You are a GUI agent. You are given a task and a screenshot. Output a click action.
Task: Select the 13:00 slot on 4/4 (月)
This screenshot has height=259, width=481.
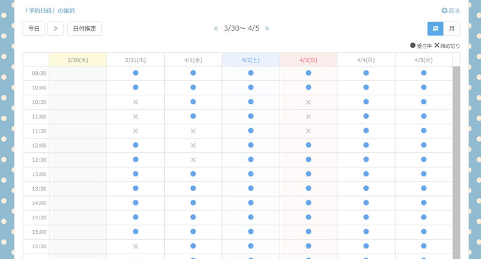(366, 174)
